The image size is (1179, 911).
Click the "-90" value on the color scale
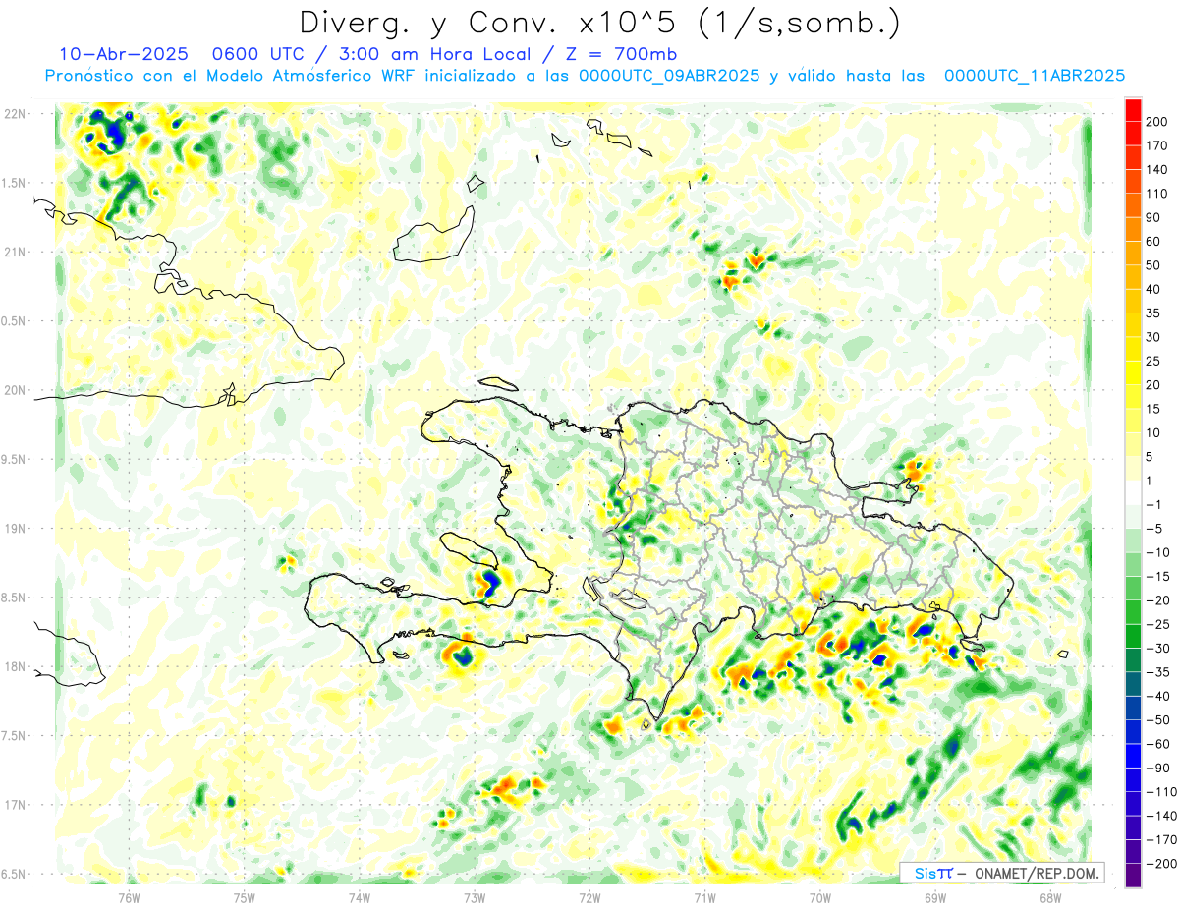coord(1156,768)
